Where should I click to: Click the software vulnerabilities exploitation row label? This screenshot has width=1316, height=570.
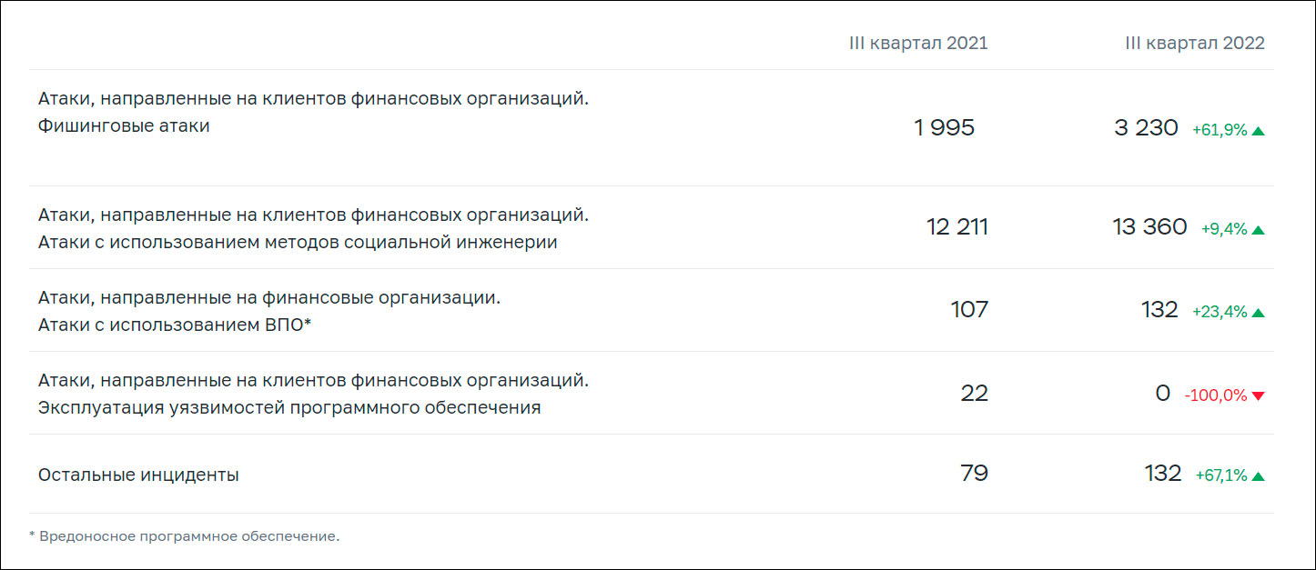point(289,407)
